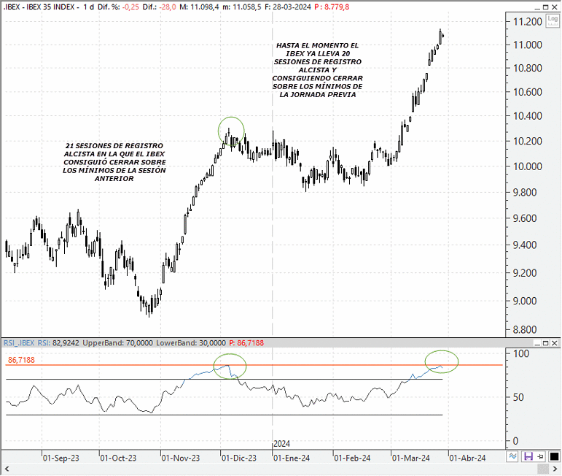Click the 'LowerBand: 30,0000' value
Viewport: 562px width, 476px height.
point(191,343)
